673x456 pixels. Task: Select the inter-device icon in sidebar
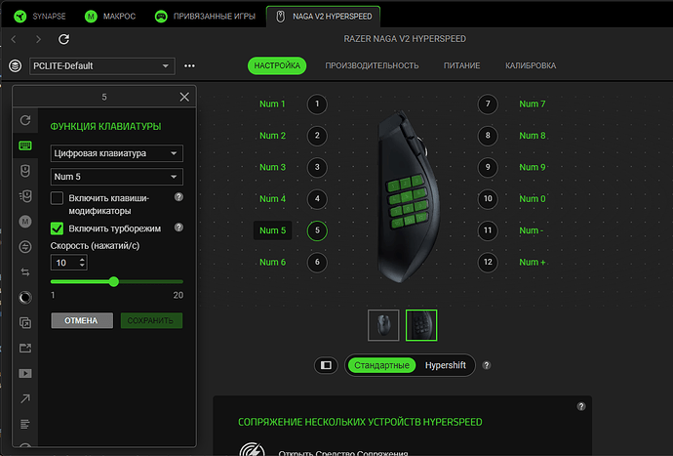pyautogui.click(x=25, y=247)
